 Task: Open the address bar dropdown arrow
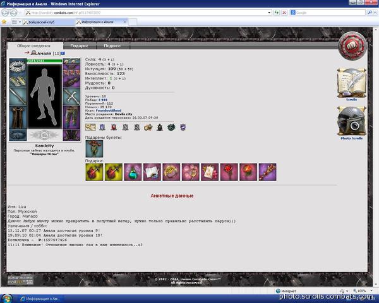pos(269,13)
